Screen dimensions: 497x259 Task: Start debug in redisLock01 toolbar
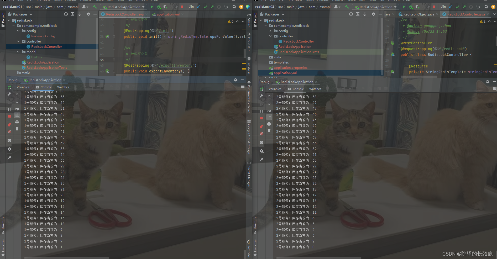(159, 7)
